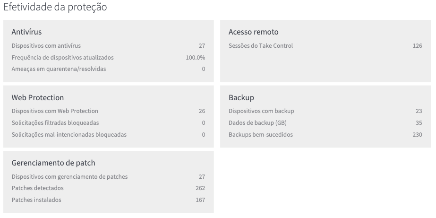Open the Acesso remoto card title
The image size is (436, 218).
click(253, 32)
